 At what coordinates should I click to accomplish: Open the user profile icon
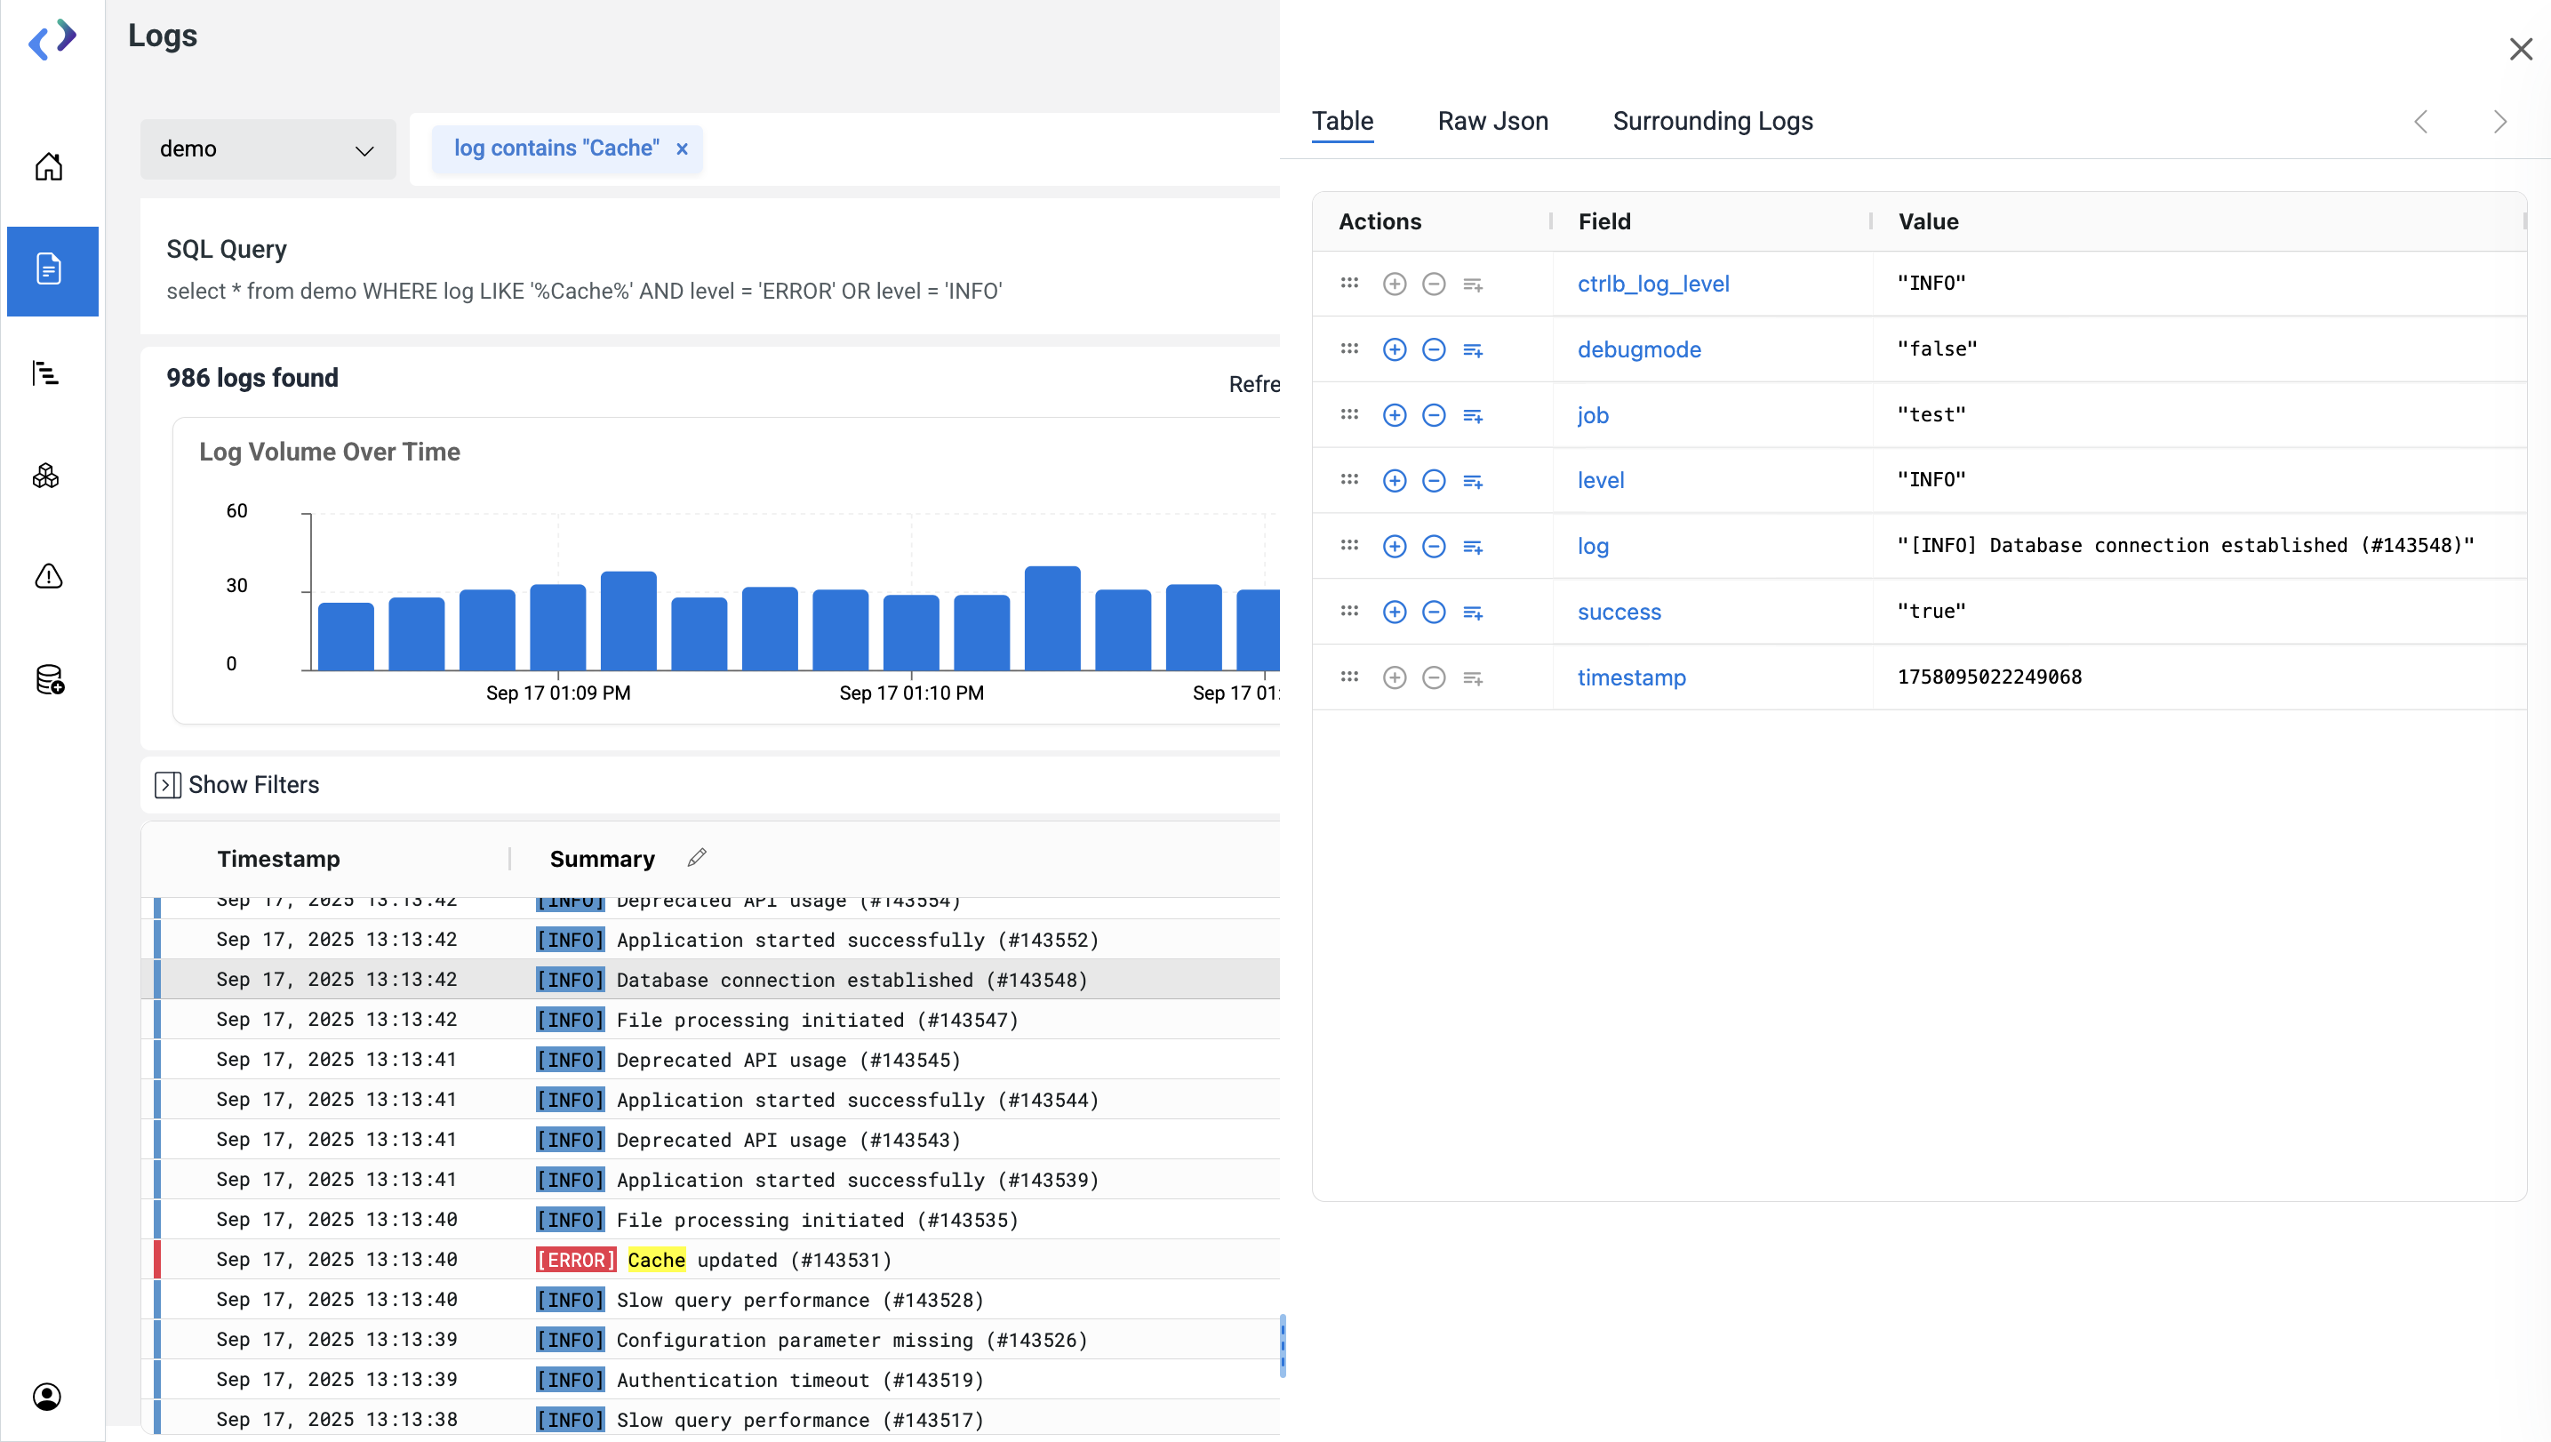coord(46,1397)
